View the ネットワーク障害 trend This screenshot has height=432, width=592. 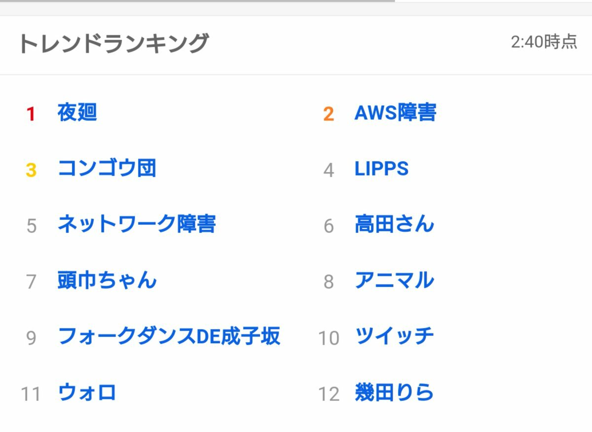pyautogui.click(x=137, y=224)
